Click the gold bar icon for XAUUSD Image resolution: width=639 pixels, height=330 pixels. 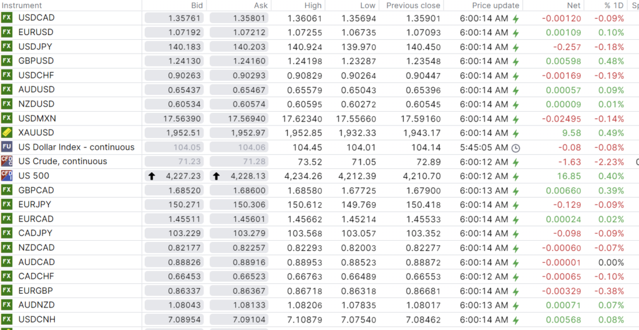point(7,133)
